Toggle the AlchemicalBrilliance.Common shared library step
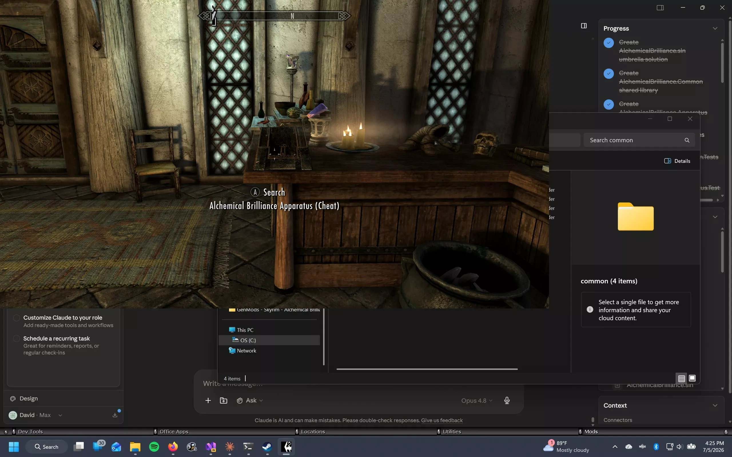 point(608,73)
